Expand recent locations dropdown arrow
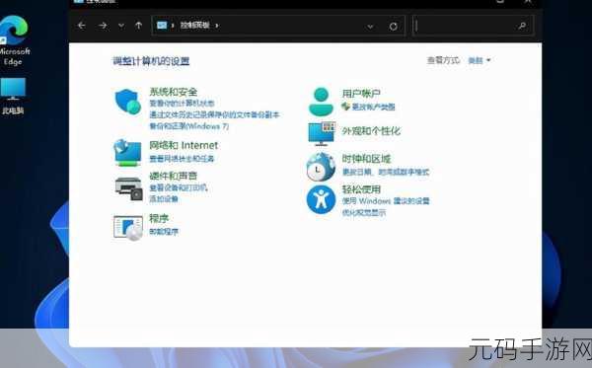This screenshot has height=368, width=592. tap(121, 26)
